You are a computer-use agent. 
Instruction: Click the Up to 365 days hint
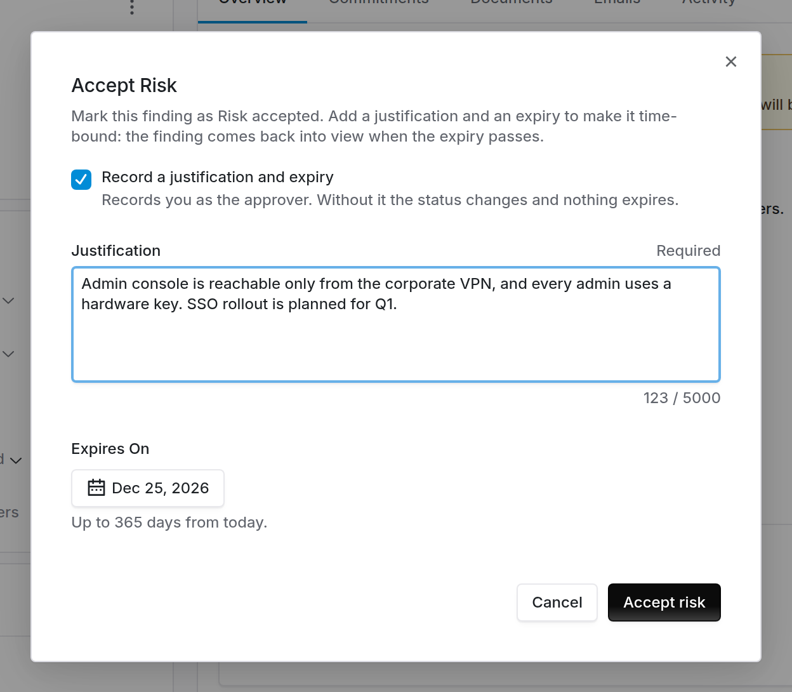pos(169,522)
